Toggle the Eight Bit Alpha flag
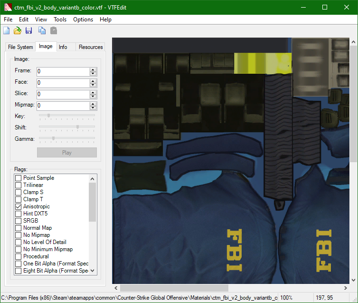This screenshot has height=303, width=358. pyautogui.click(x=18, y=271)
